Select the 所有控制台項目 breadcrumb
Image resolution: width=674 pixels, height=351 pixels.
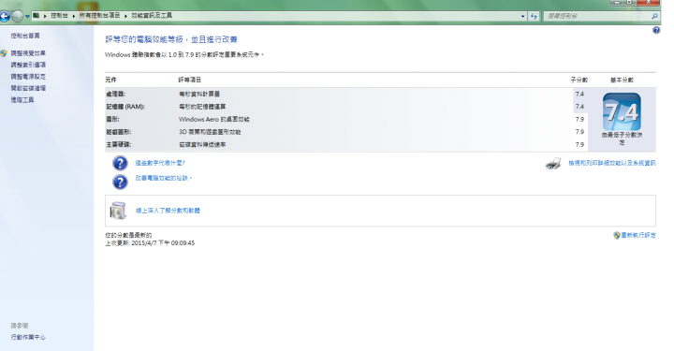pos(99,16)
